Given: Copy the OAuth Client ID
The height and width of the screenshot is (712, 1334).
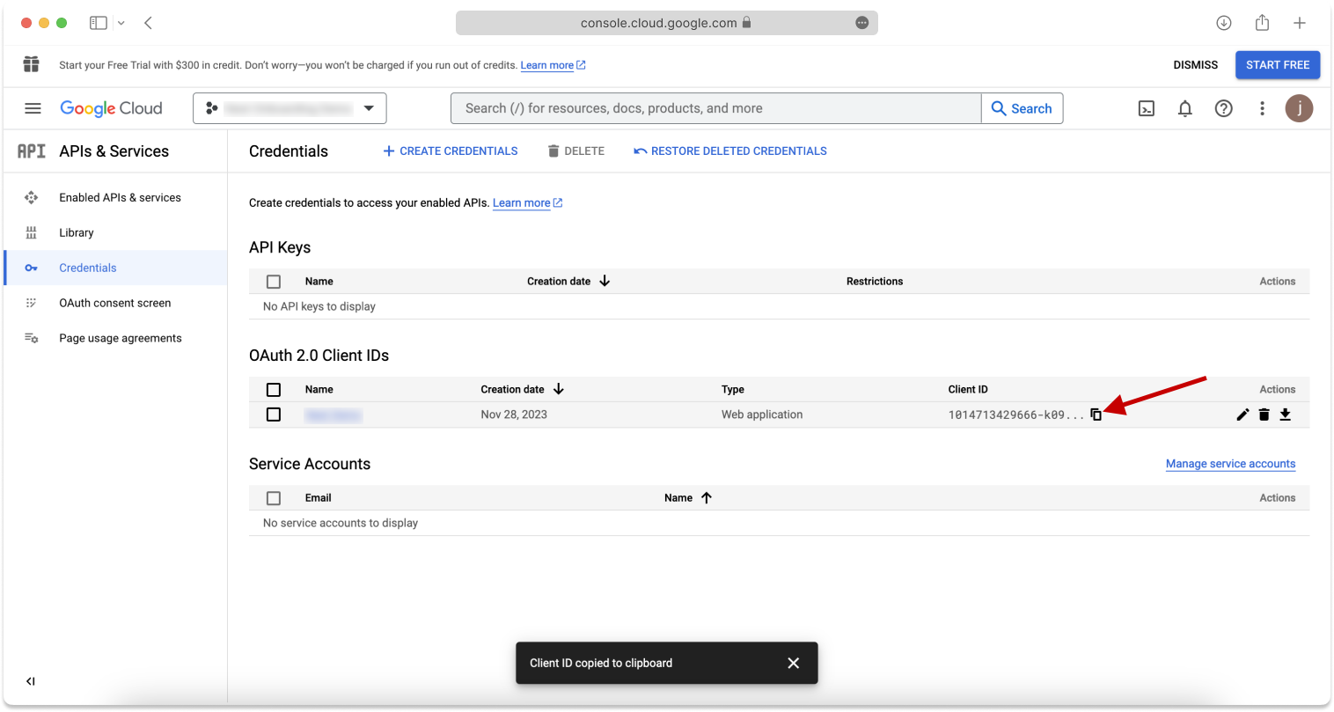Looking at the screenshot, I should [x=1096, y=414].
